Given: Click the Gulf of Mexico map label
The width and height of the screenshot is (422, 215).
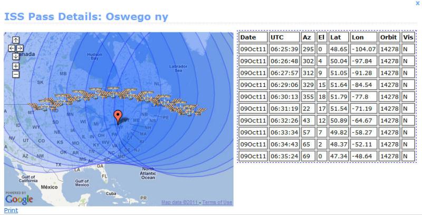Looking at the screenshot, I should click(x=82, y=183).
